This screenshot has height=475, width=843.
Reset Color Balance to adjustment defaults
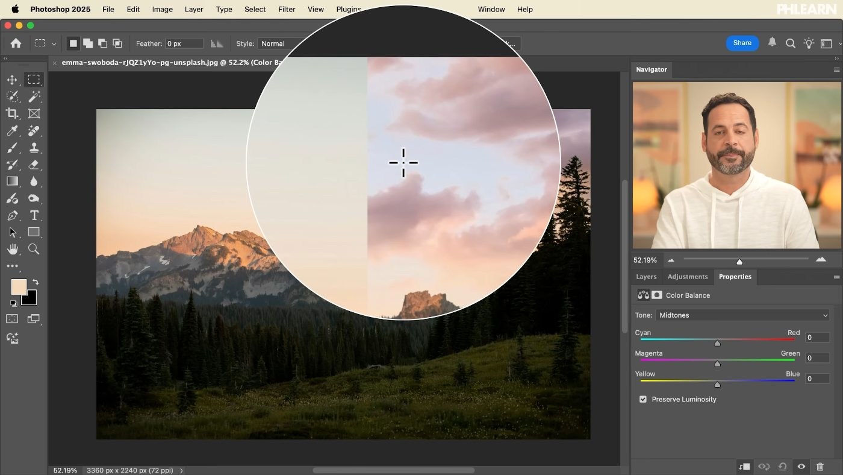tap(782, 467)
